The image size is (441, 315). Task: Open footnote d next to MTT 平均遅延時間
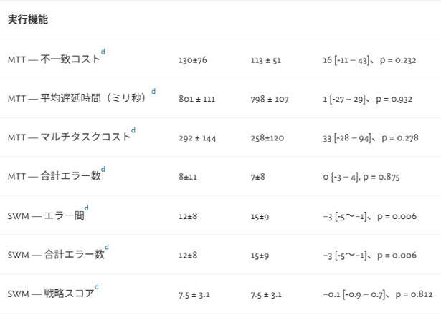click(153, 92)
